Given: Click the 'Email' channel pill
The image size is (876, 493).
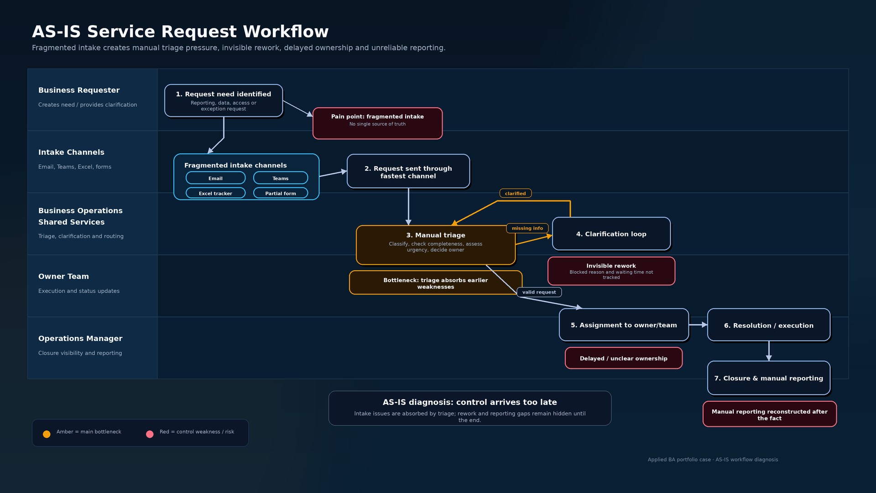Looking at the screenshot, I should [x=215, y=178].
